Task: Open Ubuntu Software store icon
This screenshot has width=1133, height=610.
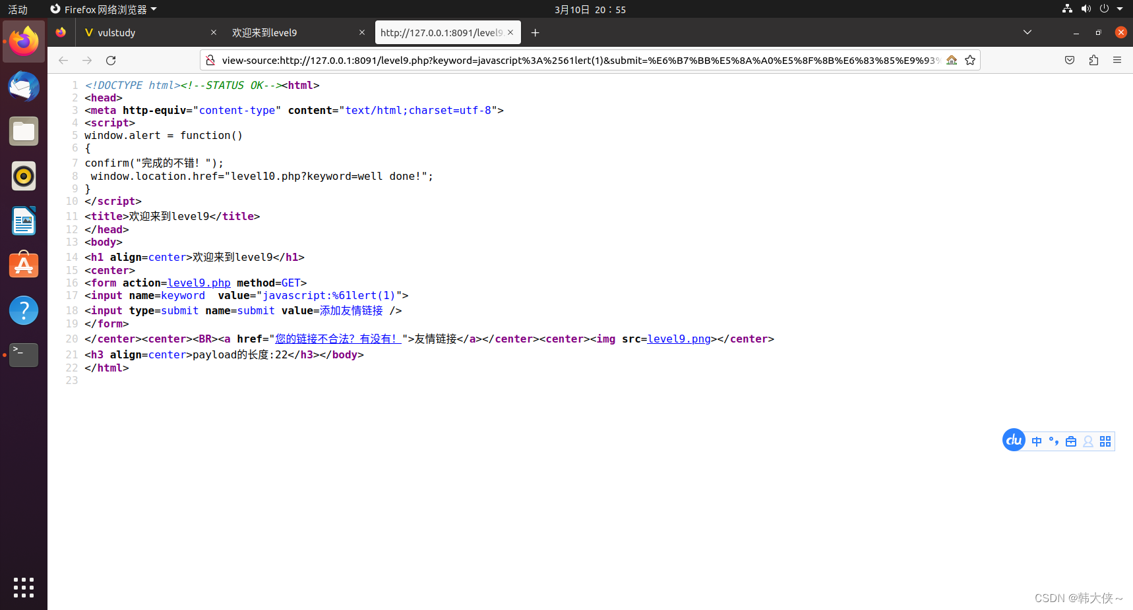Action: (24, 265)
